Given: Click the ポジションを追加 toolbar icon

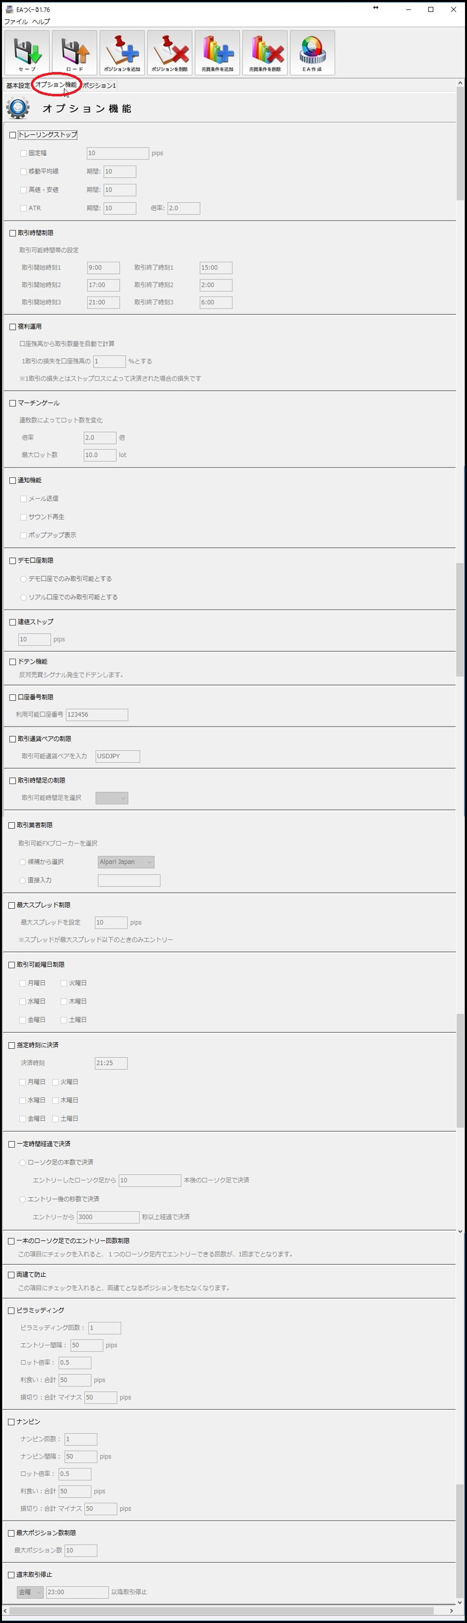Looking at the screenshot, I should click(122, 53).
